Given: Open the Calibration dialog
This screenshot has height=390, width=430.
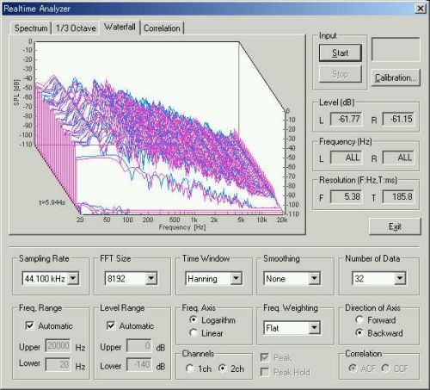Looking at the screenshot, I should 396,77.
